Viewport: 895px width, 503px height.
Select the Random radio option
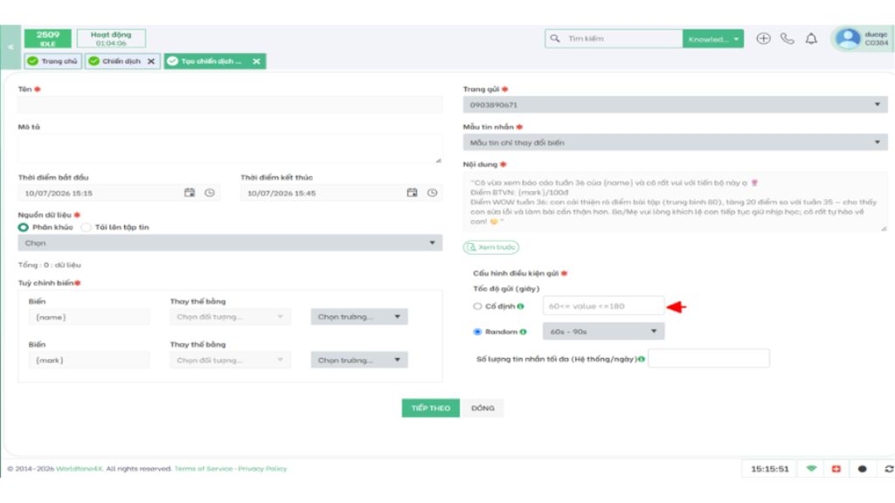point(477,331)
